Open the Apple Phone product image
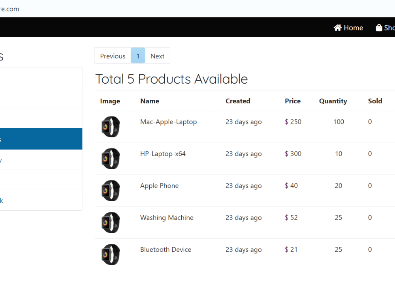 click(x=111, y=191)
